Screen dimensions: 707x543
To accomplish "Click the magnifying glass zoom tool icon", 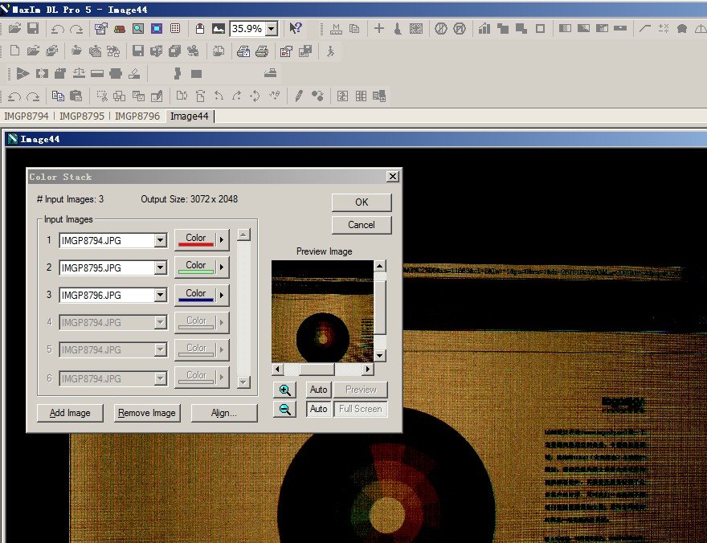I will point(138,28).
